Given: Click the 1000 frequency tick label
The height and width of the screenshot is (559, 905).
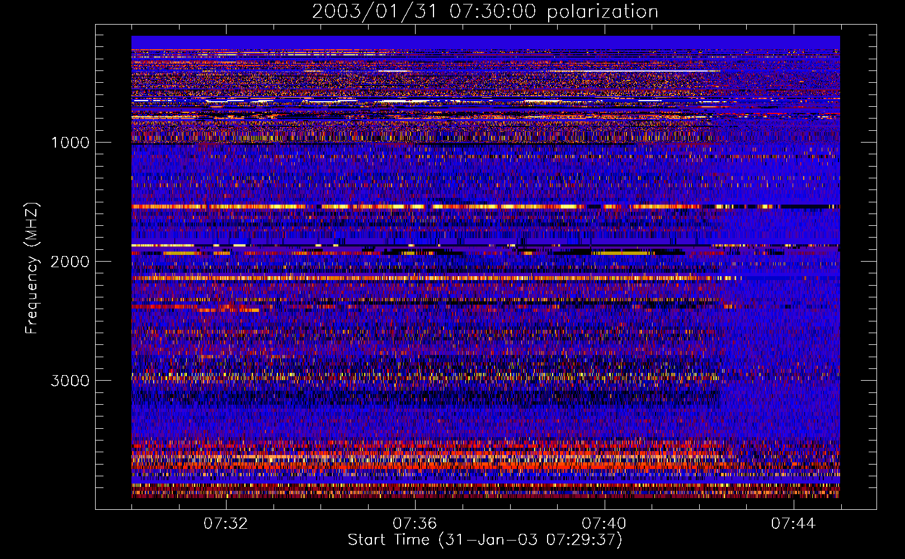Looking at the screenshot, I should [x=70, y=143].
